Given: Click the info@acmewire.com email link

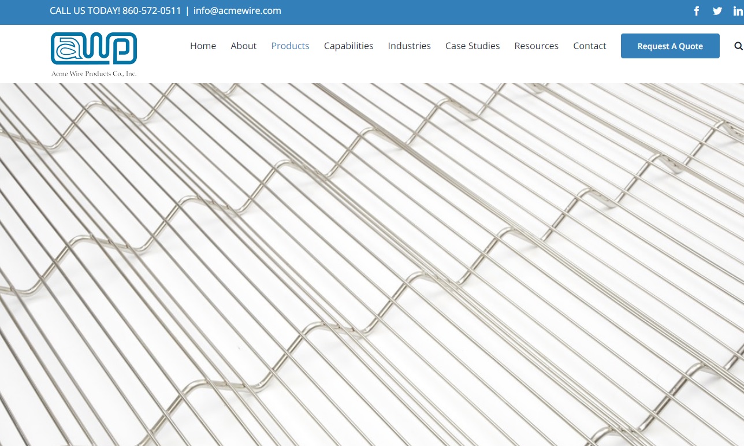Looking at the screenshot, I should [237, 10].
